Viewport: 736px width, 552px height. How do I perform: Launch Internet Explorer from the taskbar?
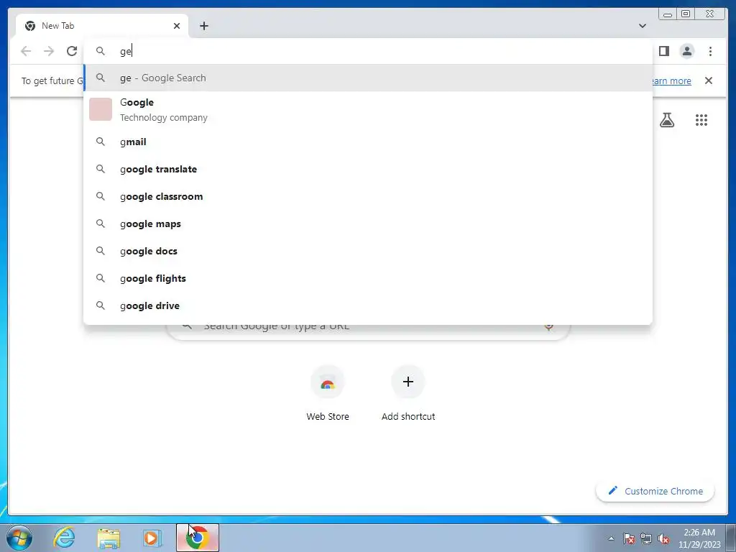[x=64, y=538]
